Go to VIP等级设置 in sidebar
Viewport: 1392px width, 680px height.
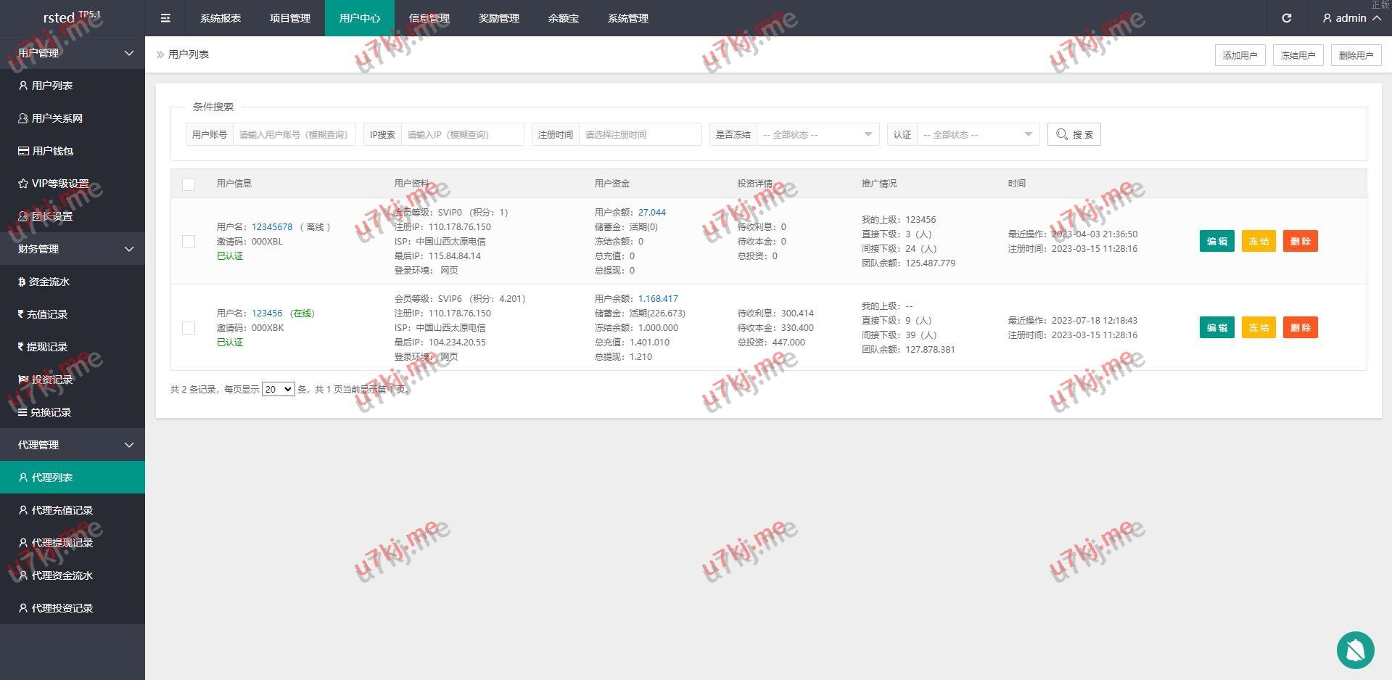click(x=59, y=184)
